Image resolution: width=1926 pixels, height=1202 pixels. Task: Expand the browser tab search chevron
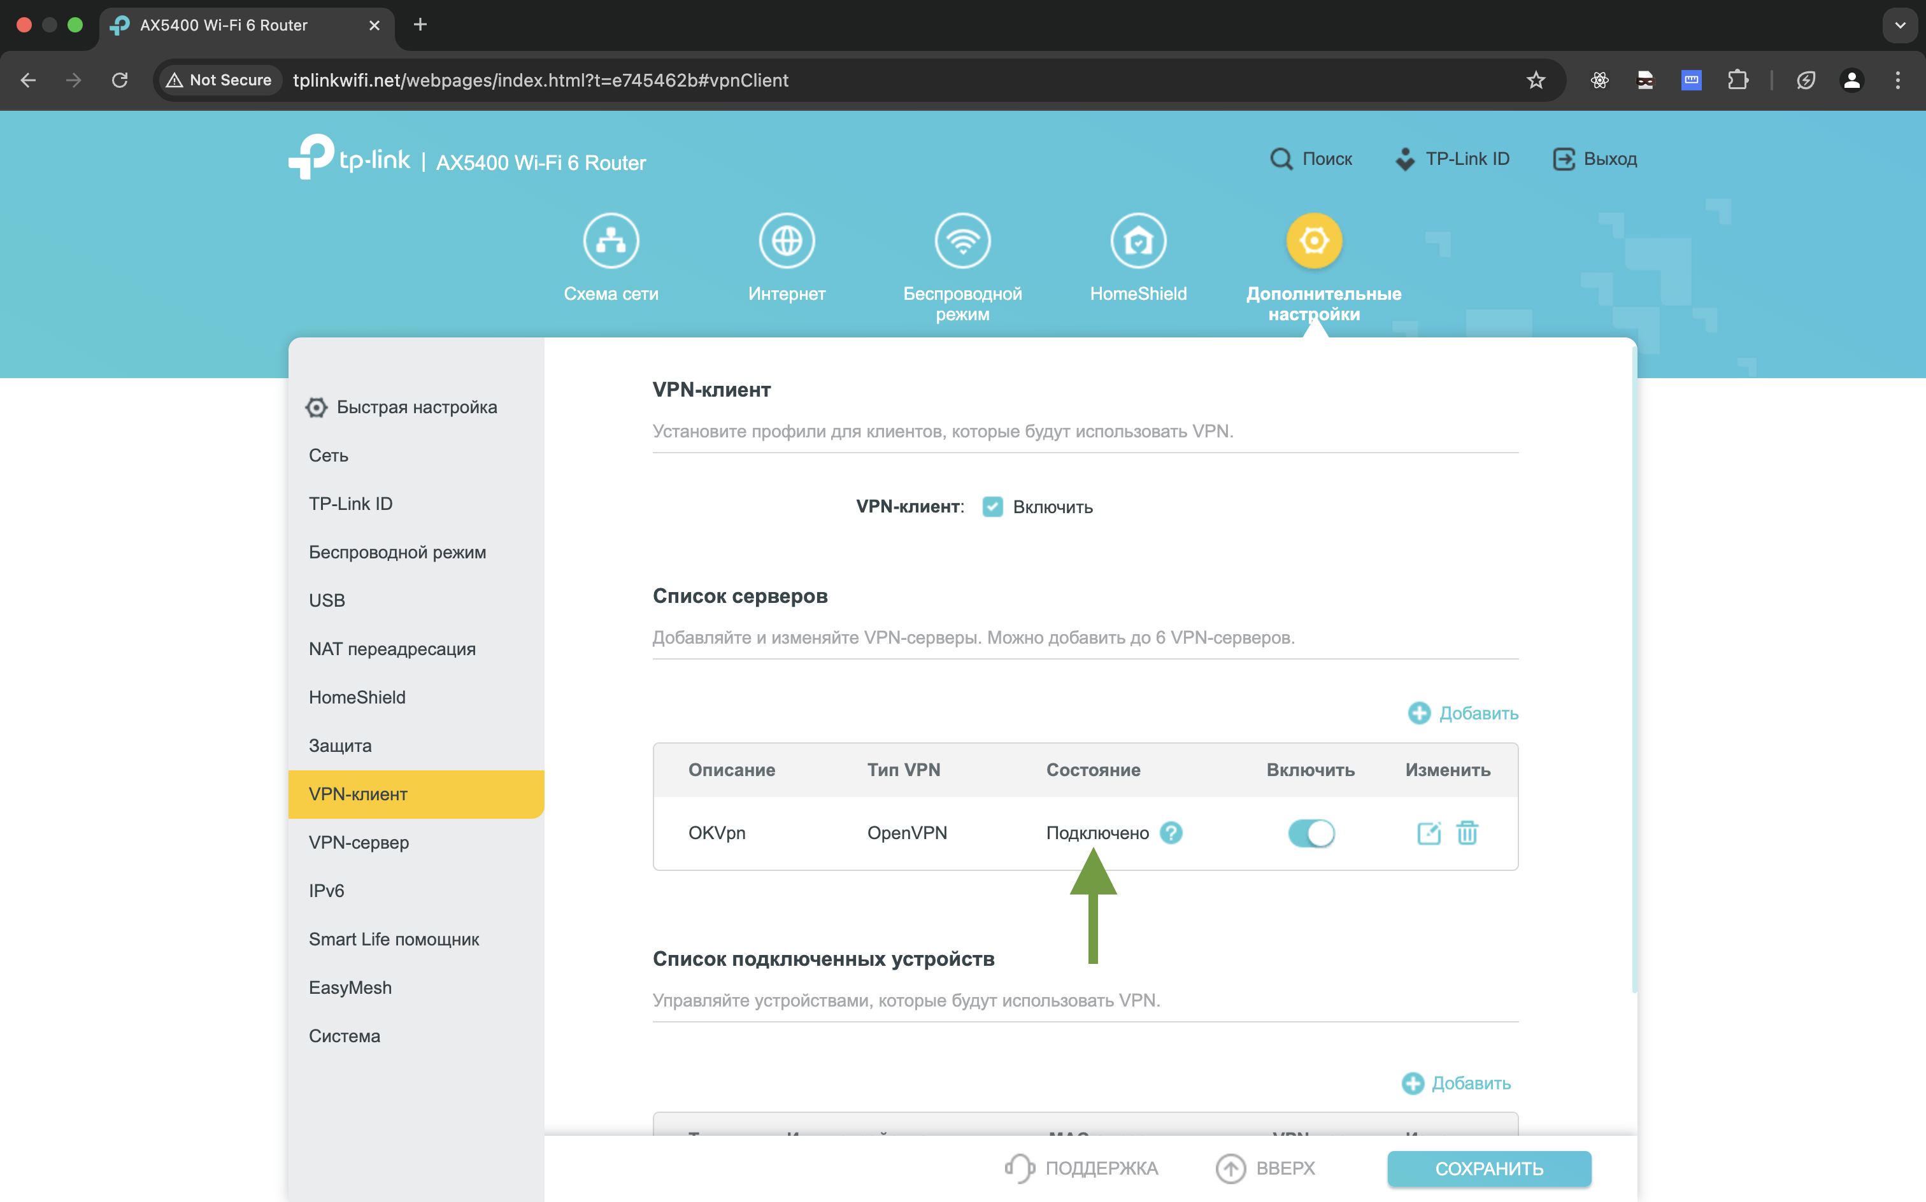coord(1900,25)
